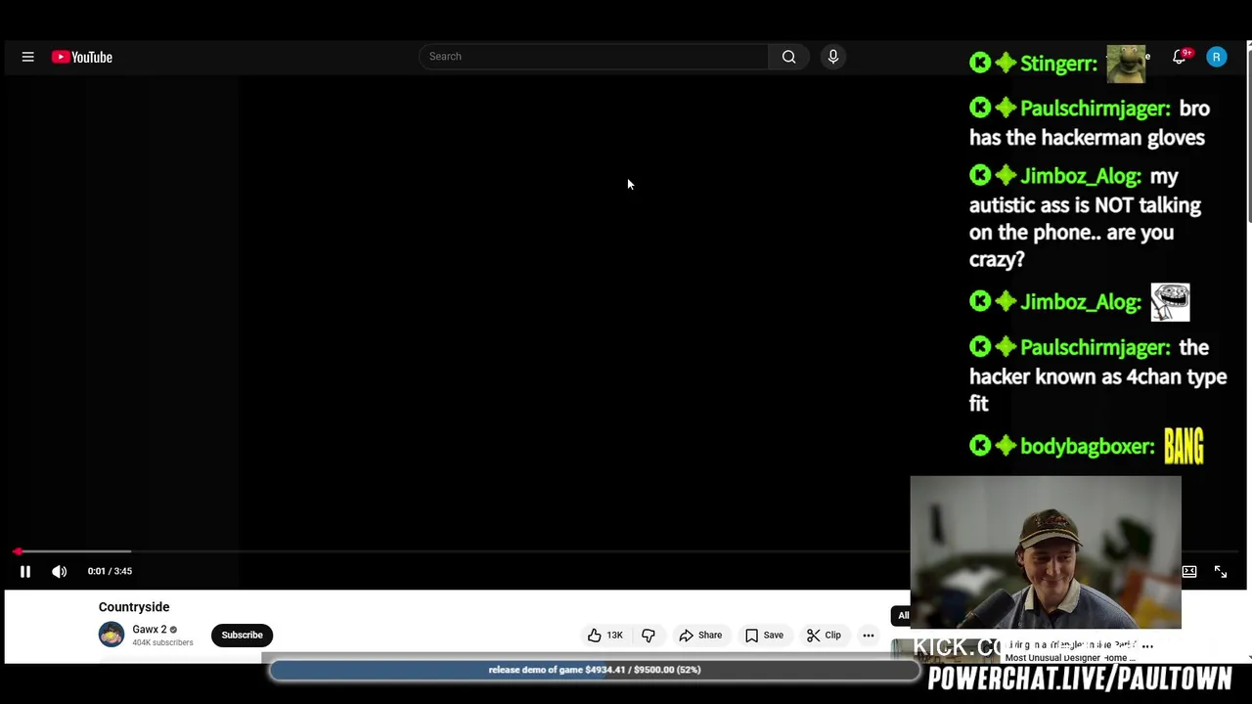This screenshot has width=1252, height=704.
Task: Click the 0:01 / 3:45 time display
Action: (110, 571)
